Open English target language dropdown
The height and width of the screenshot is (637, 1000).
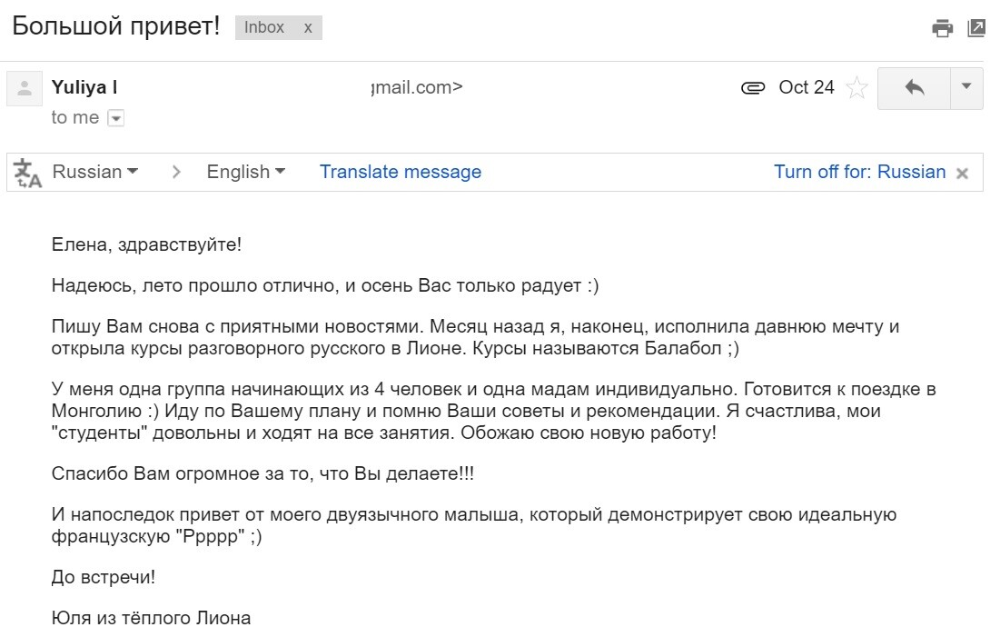pos(245,172)
